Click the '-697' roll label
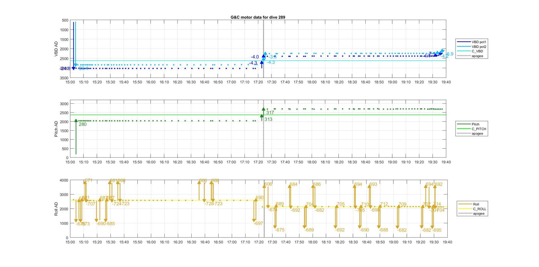539x267 pixels. pos(258,223)
